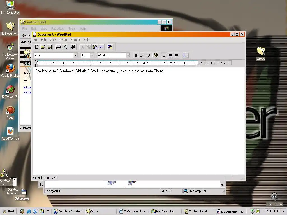
Task: Click the Find binoculars icon
Action: (x=73, y=47)
